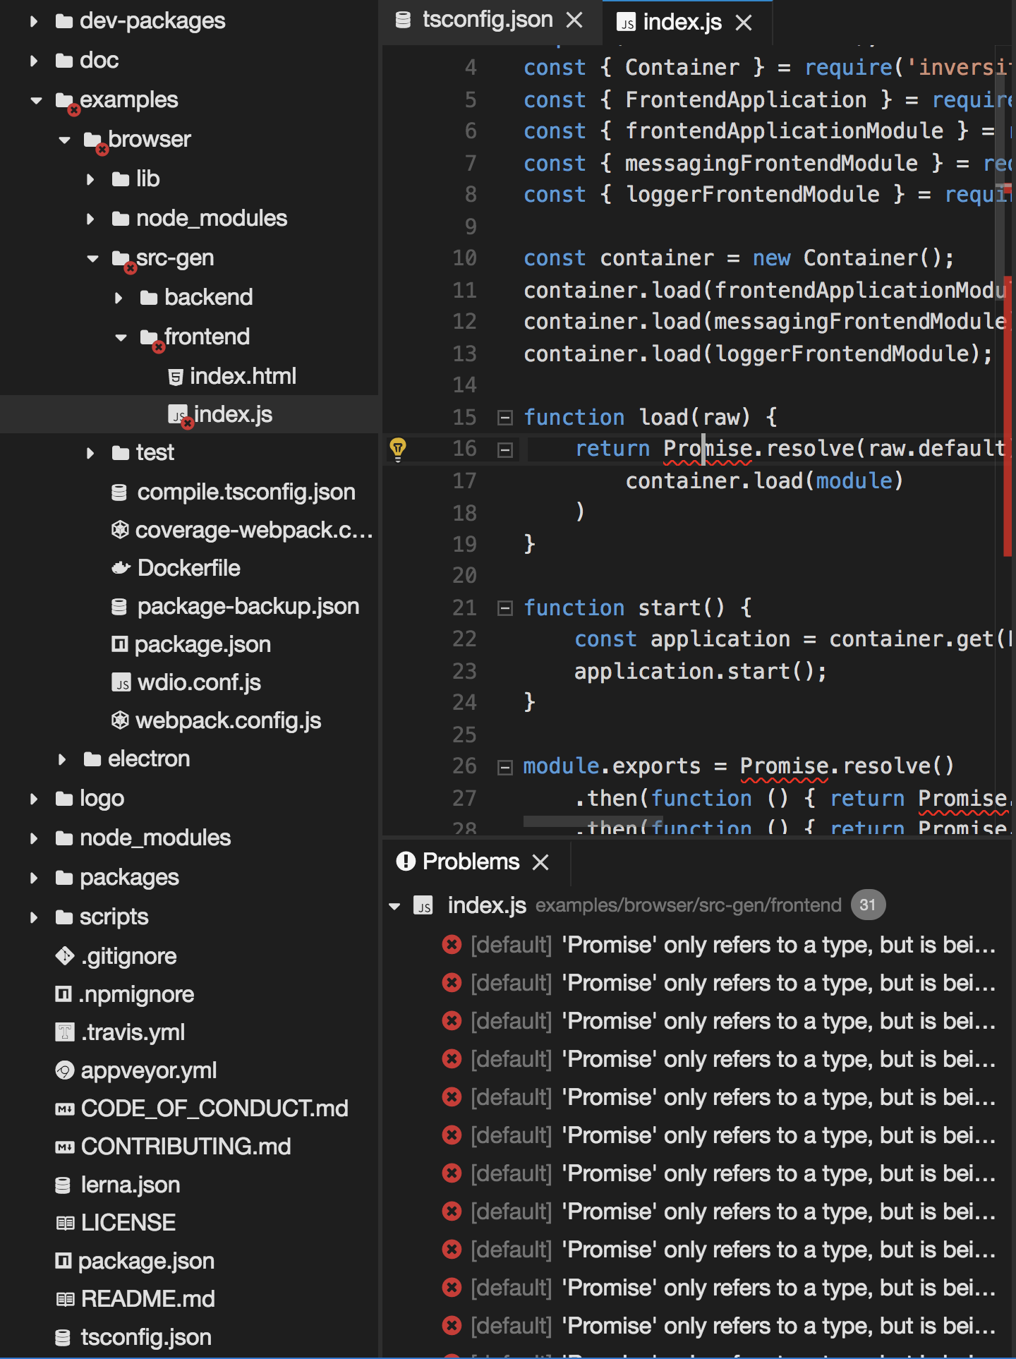Click the JS icon next to wdio.conf.js
1016x1359 pixels.
[121, 682]
